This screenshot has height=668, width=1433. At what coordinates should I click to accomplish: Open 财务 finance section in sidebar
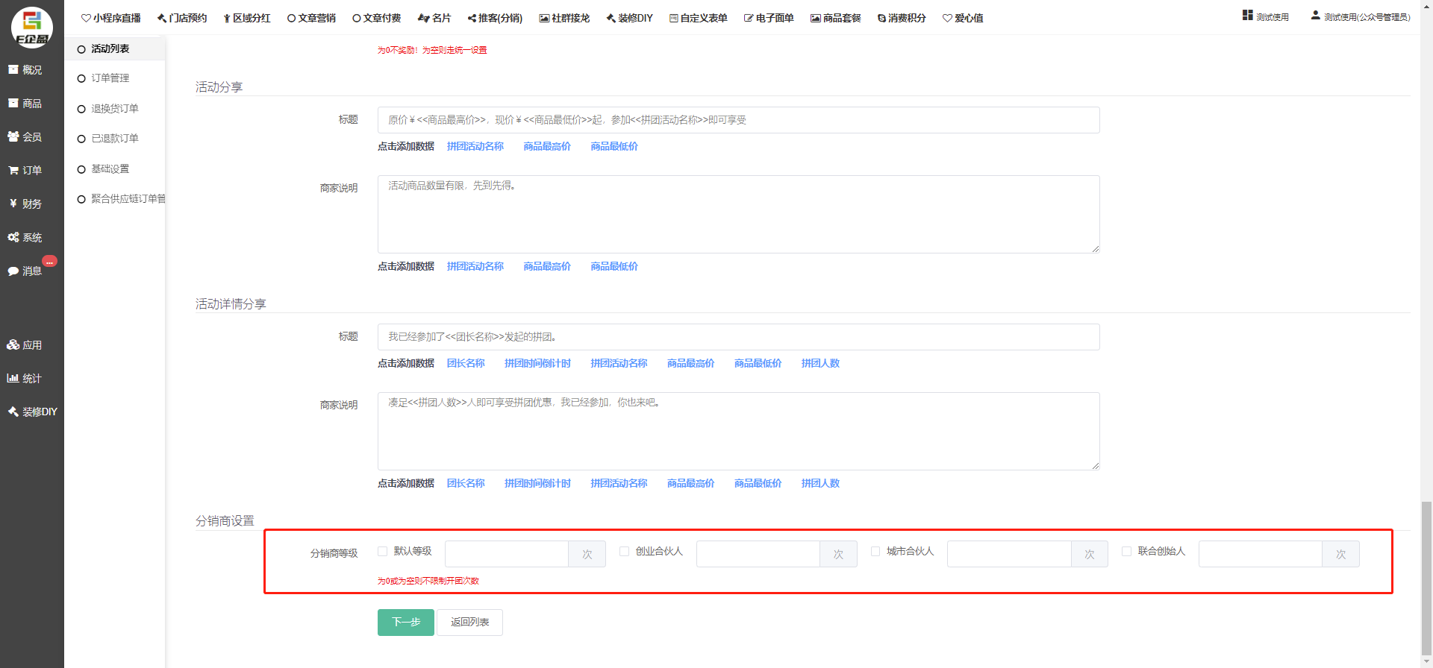(x=25, y=204)
